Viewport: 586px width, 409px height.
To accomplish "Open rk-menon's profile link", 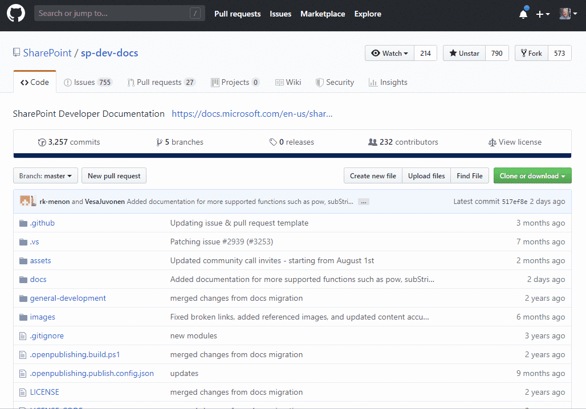I will click(55, 202).
